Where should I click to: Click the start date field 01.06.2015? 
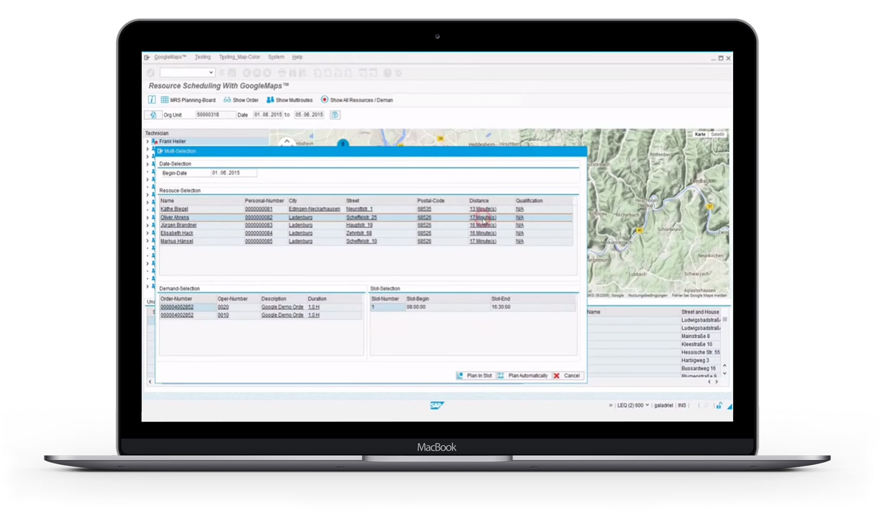(268, 115)
